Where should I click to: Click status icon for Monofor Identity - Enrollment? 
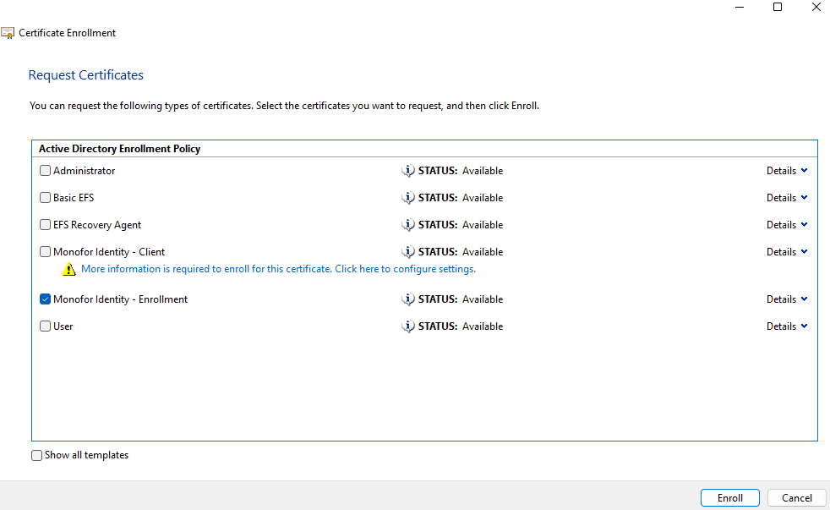408,299
